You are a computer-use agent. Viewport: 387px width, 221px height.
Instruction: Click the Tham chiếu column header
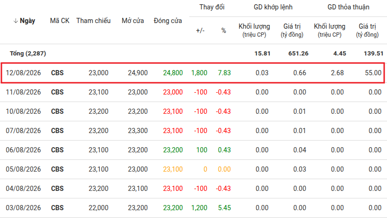93,21
